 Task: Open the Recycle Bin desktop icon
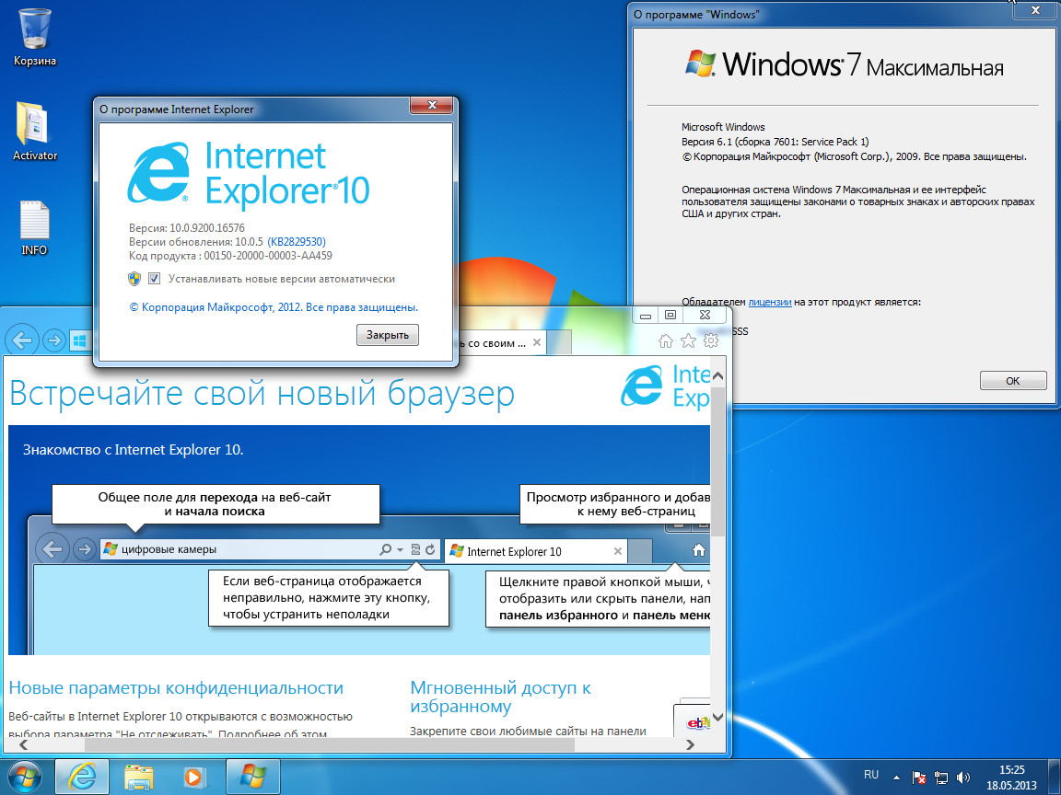tap(34, 37)
